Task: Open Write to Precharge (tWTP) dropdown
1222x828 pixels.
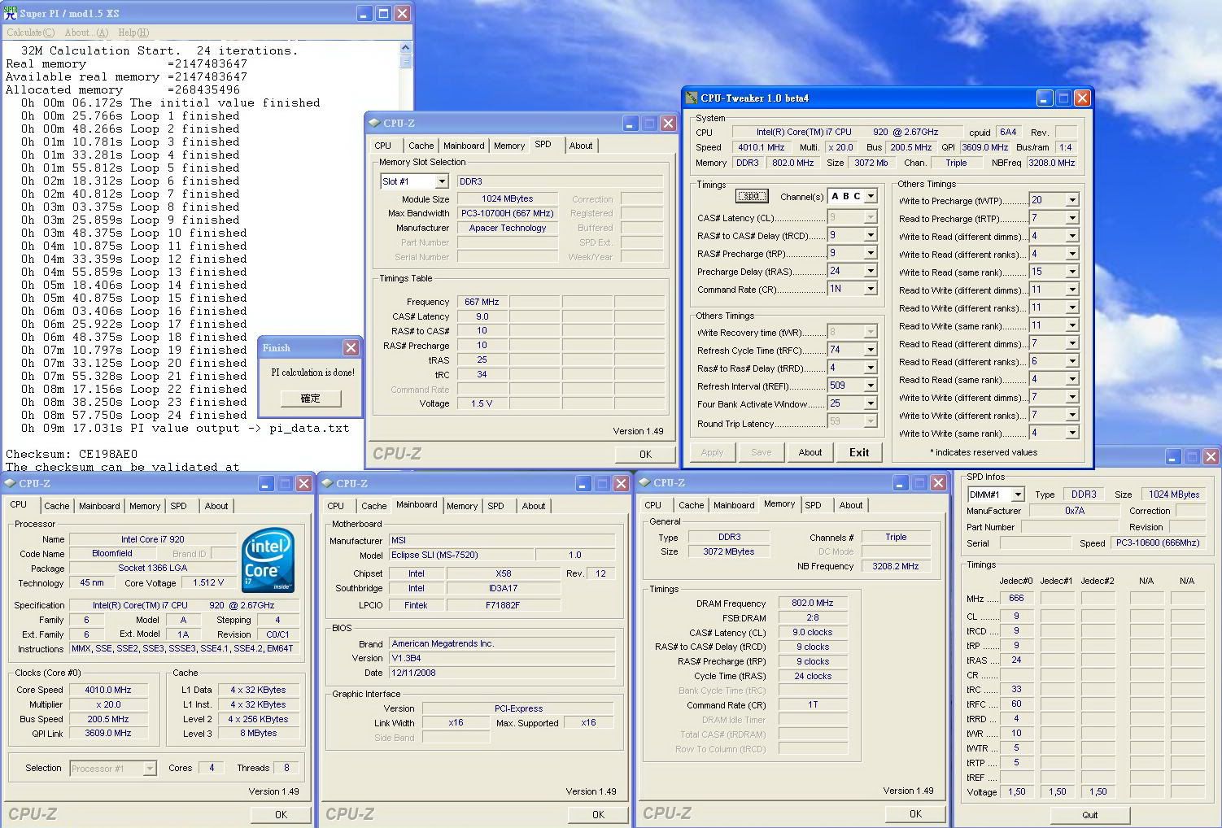Action: (1072, 200)
